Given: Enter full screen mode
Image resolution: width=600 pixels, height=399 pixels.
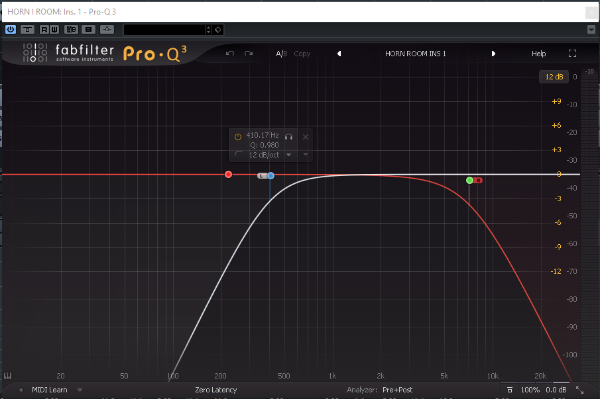Looking at the screenshot, I should (572, 54).
